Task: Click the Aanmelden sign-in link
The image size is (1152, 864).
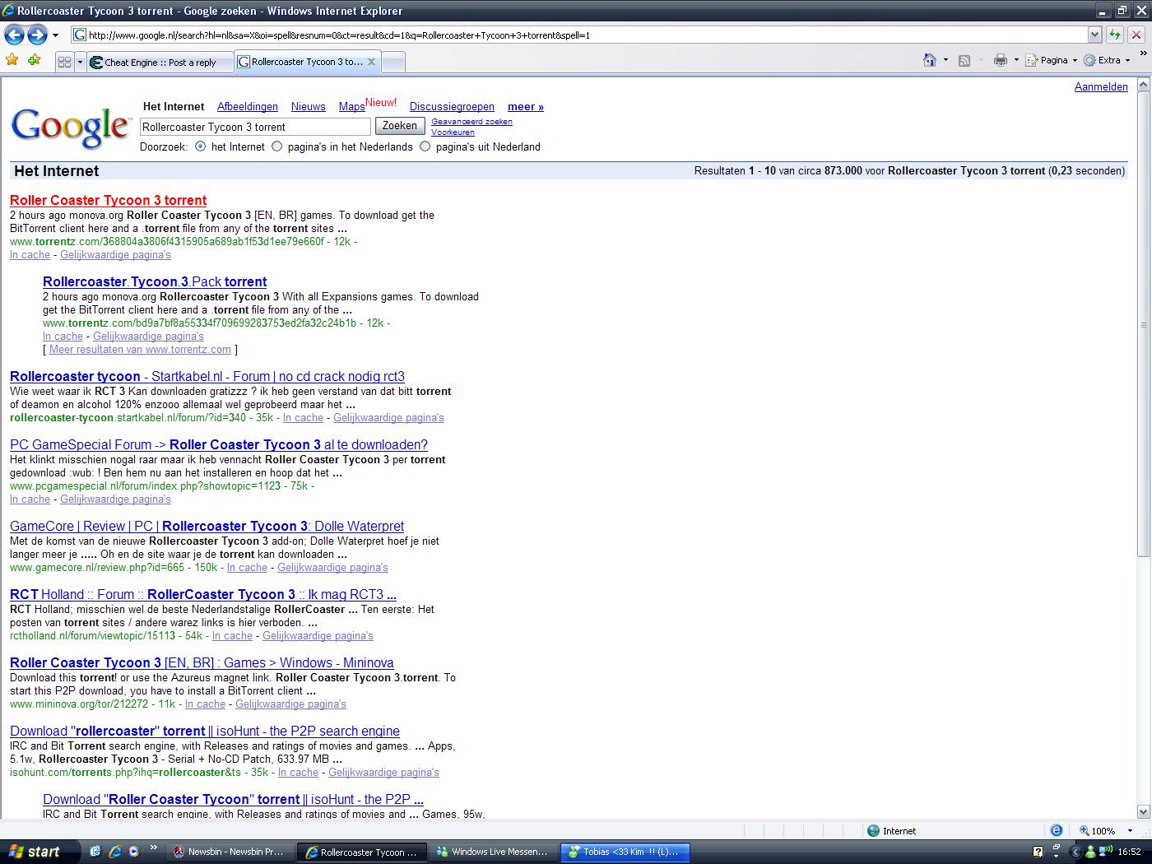Action: coord(1101,86)
